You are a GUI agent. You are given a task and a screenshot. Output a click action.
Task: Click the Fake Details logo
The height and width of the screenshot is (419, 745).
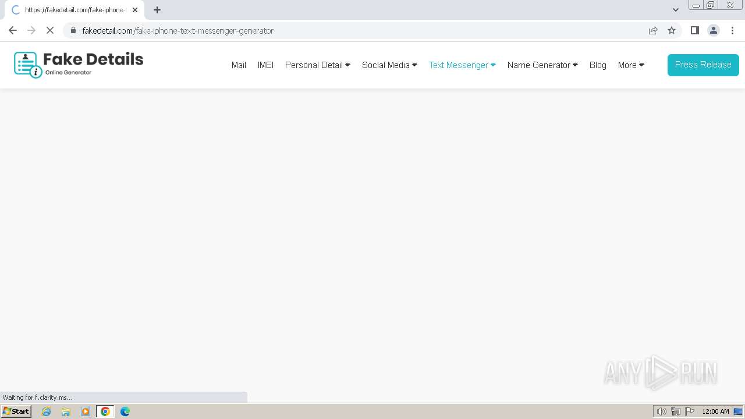click(79, 65)
